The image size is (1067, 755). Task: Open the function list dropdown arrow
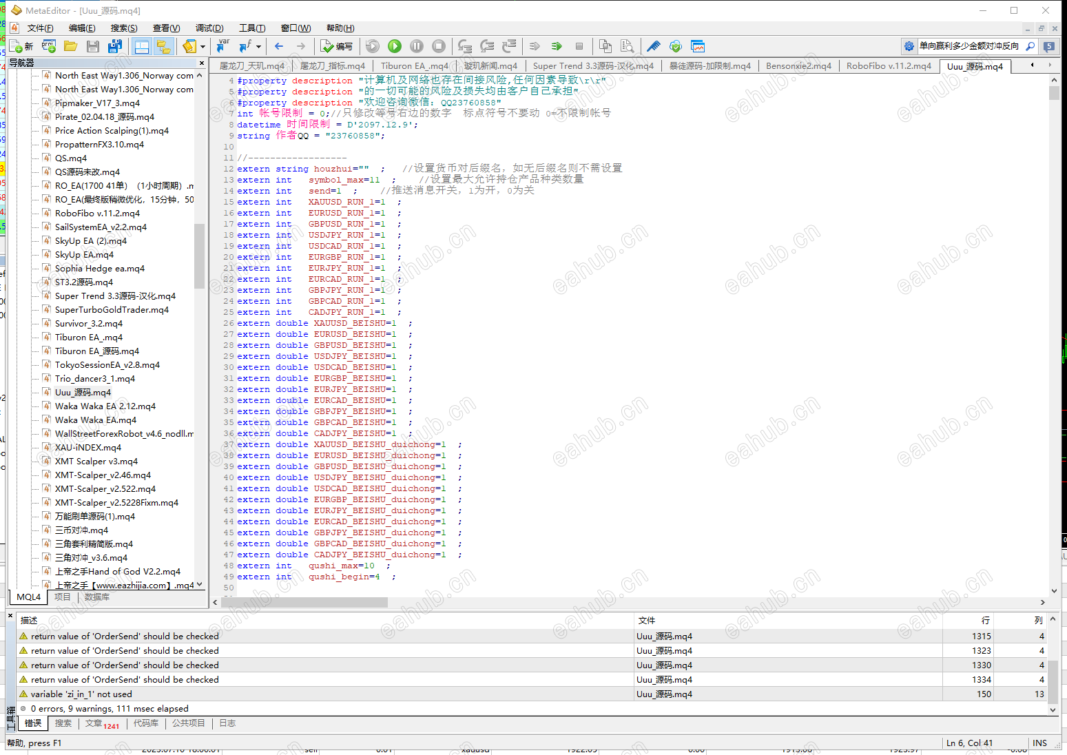coord(258,47)
